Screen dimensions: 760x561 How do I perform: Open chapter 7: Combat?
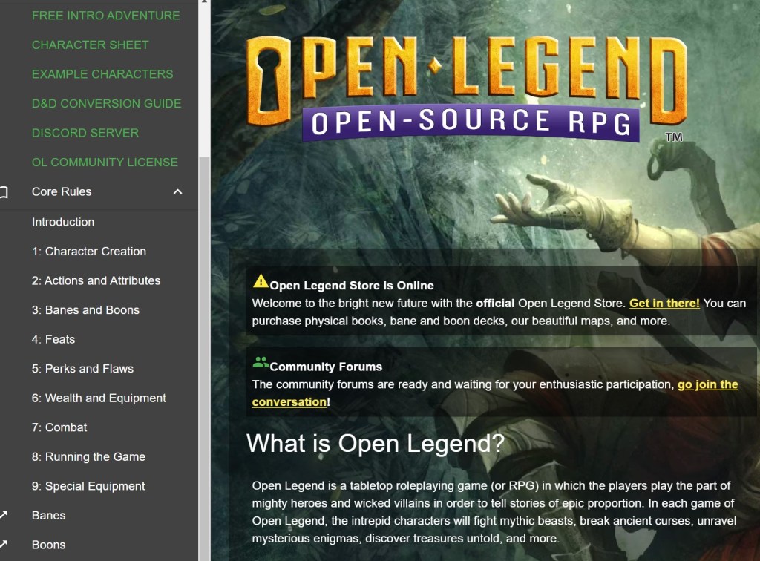(x=59, y=427)
